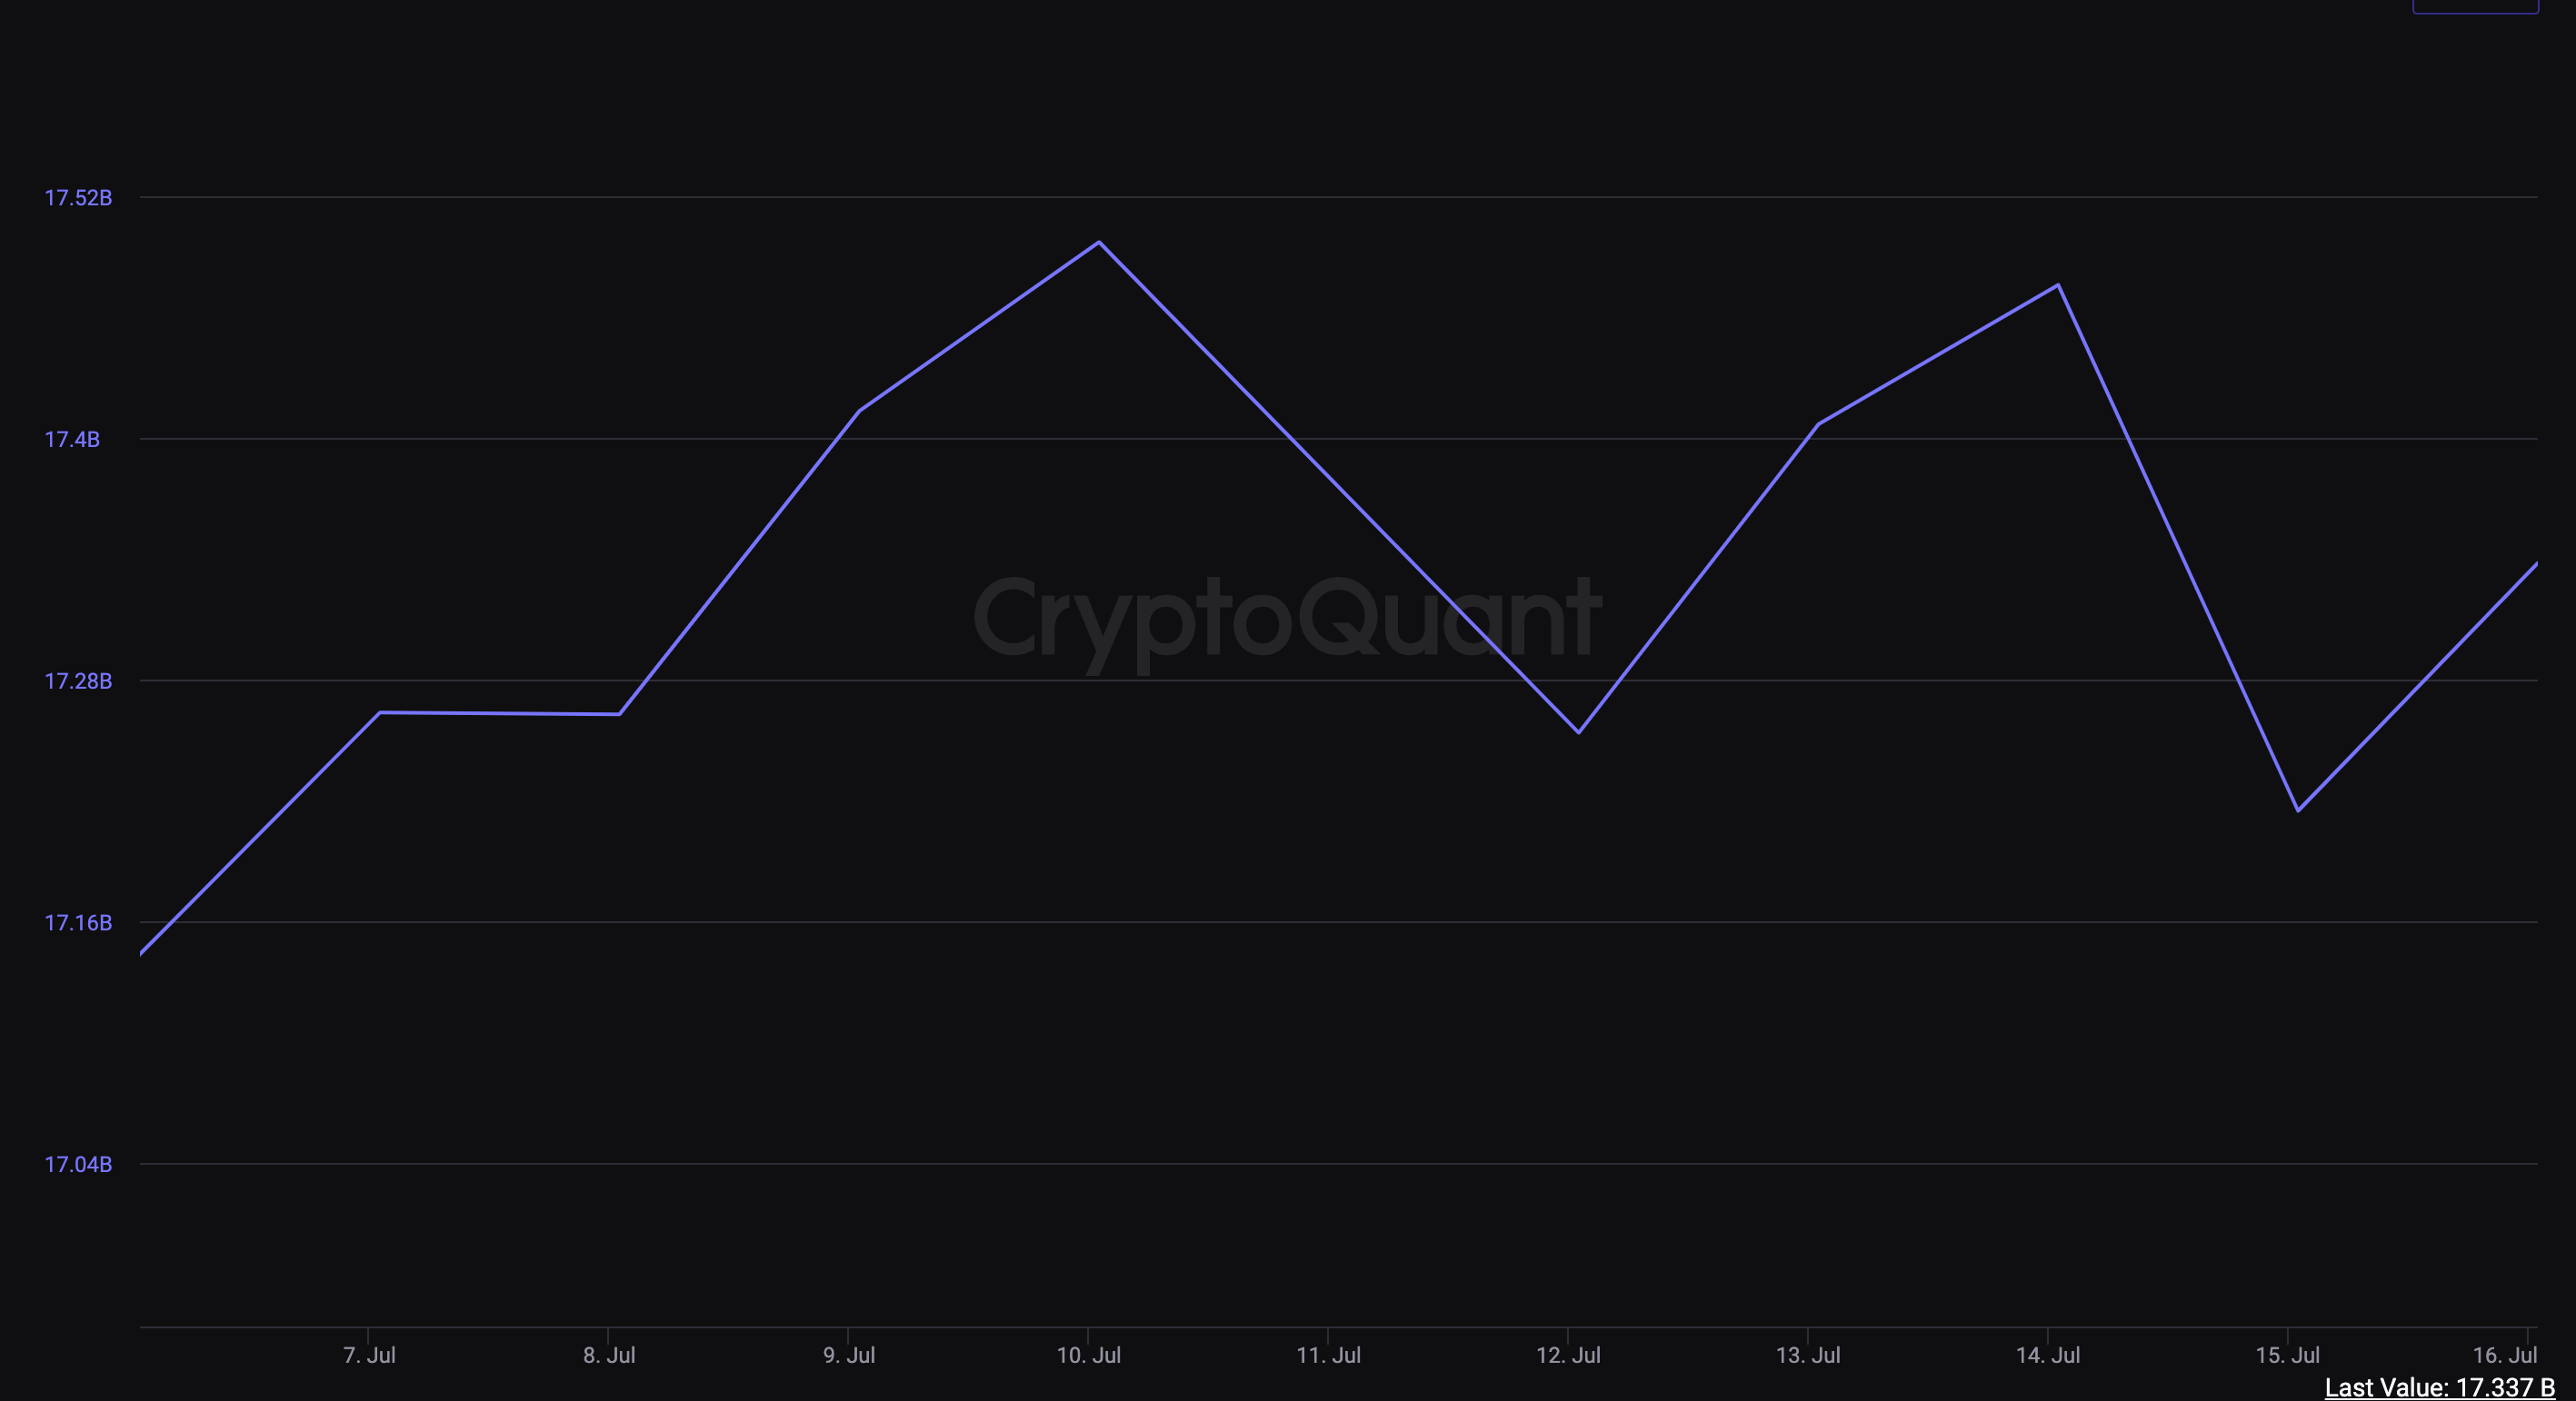Image resolution: width=2576 pixels, height=1401 pixels.
Task: Click the 17.52B y-axis label
Action: pyautogui.click(x=78, y=198)
